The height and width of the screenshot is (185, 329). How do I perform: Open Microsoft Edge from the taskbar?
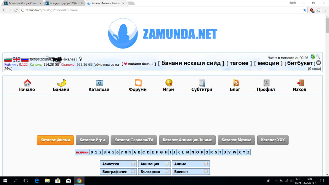click(x=37, y=181)
